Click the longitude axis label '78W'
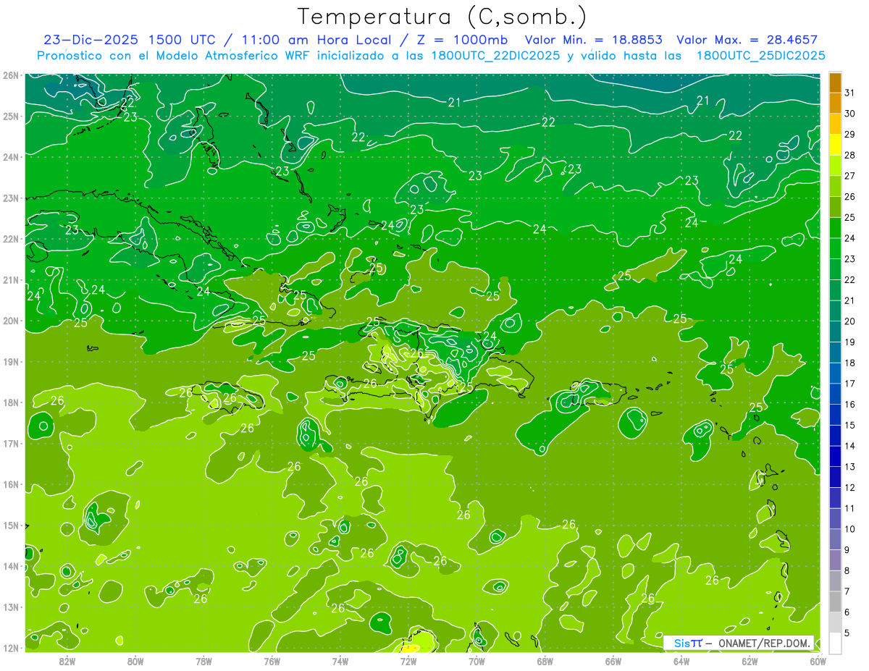This screenshot has height=671, width=869. 203,661
